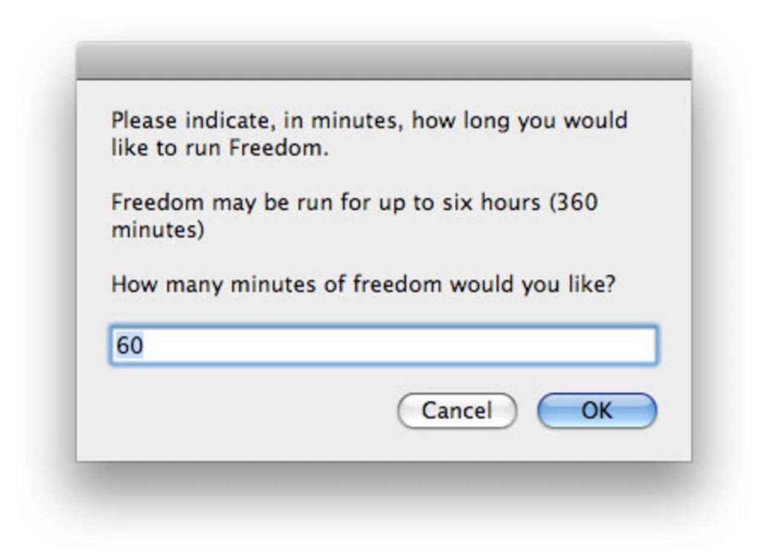Click the standalone "minutes)" line
768x555 pixels.
point(158,230)
